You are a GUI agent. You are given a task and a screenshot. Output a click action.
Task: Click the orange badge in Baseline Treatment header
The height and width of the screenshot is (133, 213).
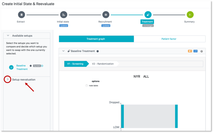click(x=190, y=51)
